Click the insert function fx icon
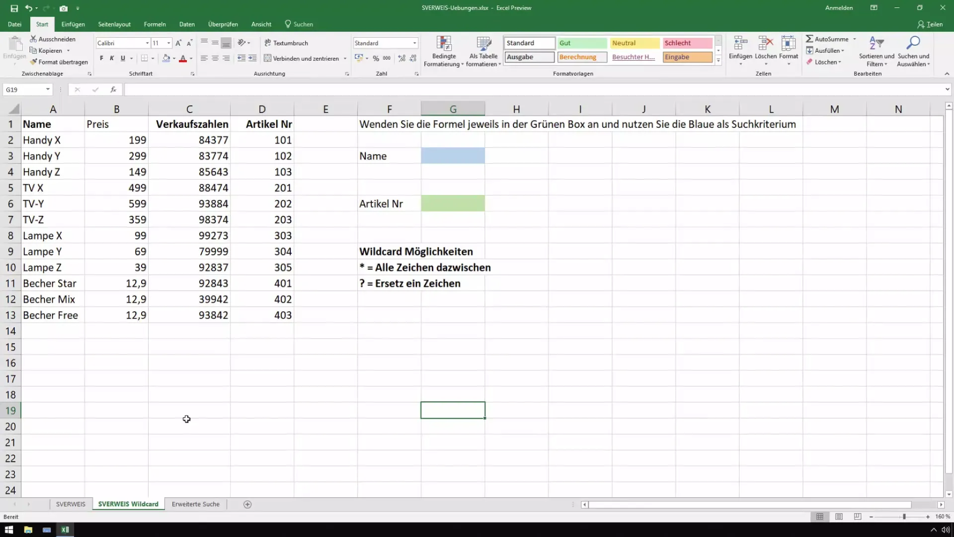The image size is (954, 537). pos(113,89)
